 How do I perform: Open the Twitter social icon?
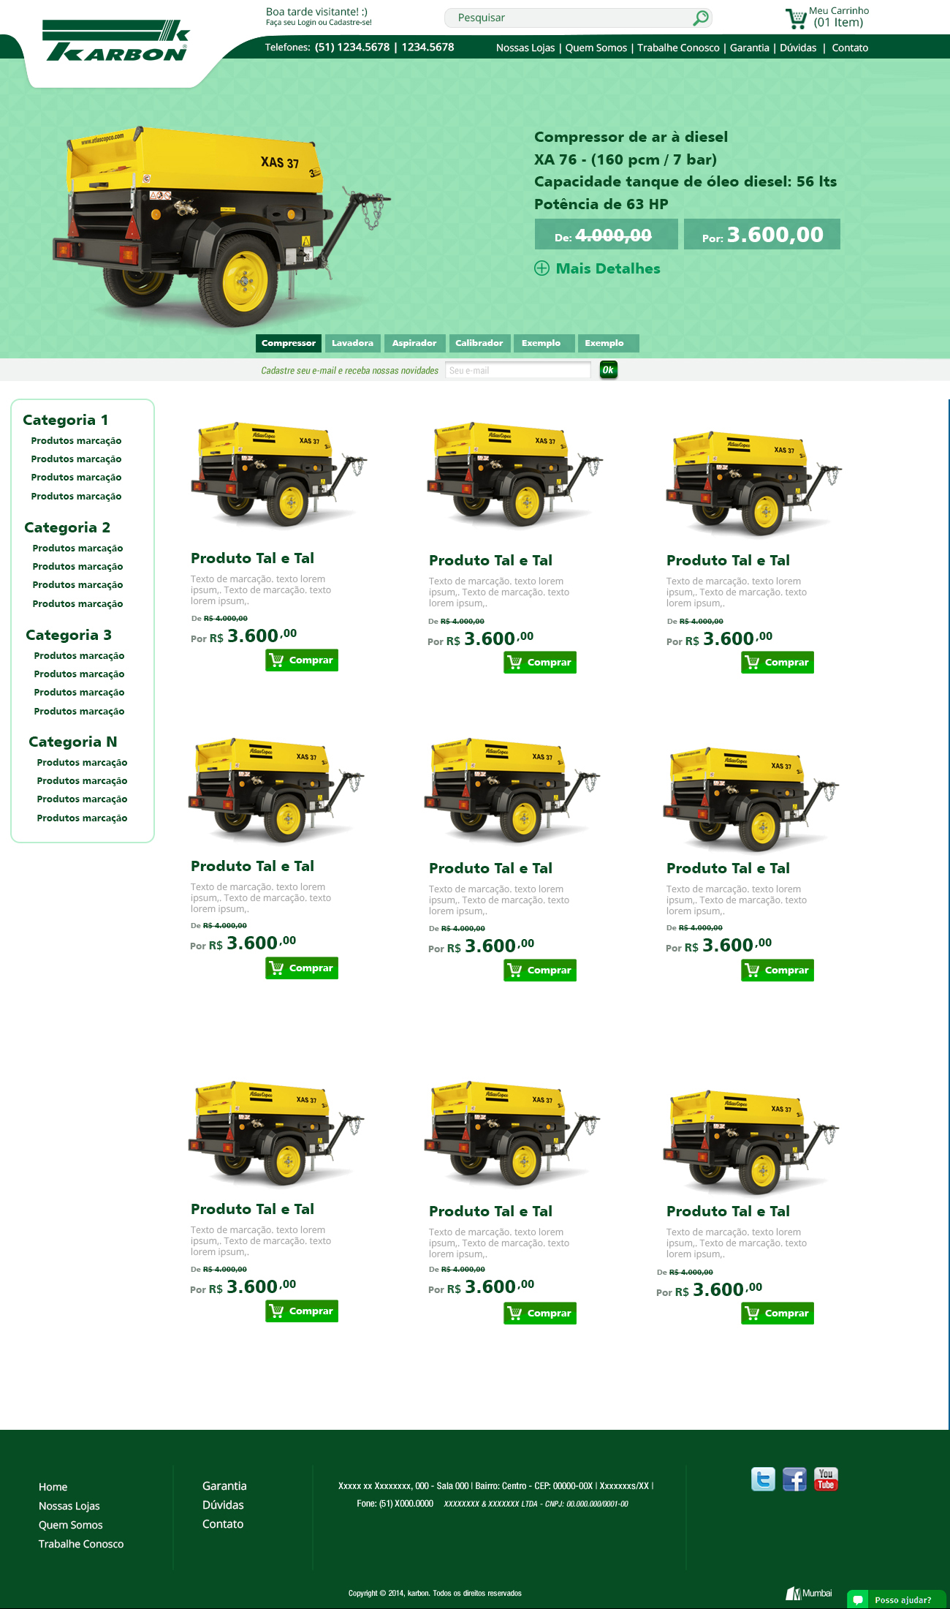click(x=763, y=1480)
